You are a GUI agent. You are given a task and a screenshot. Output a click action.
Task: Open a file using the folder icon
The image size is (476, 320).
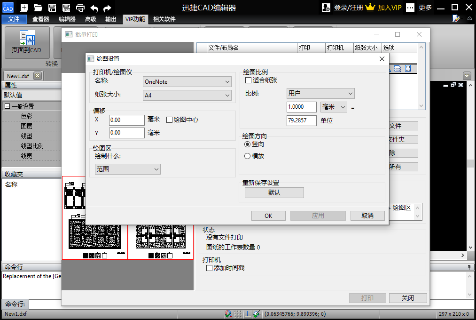pos(38,8)
